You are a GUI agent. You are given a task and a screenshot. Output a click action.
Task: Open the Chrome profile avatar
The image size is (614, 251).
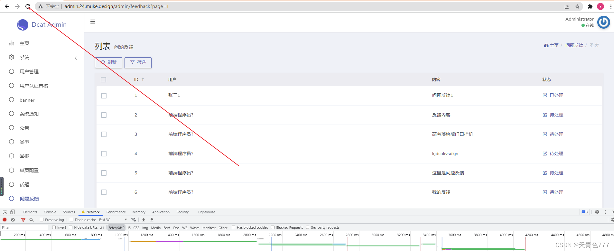[600, 6]
